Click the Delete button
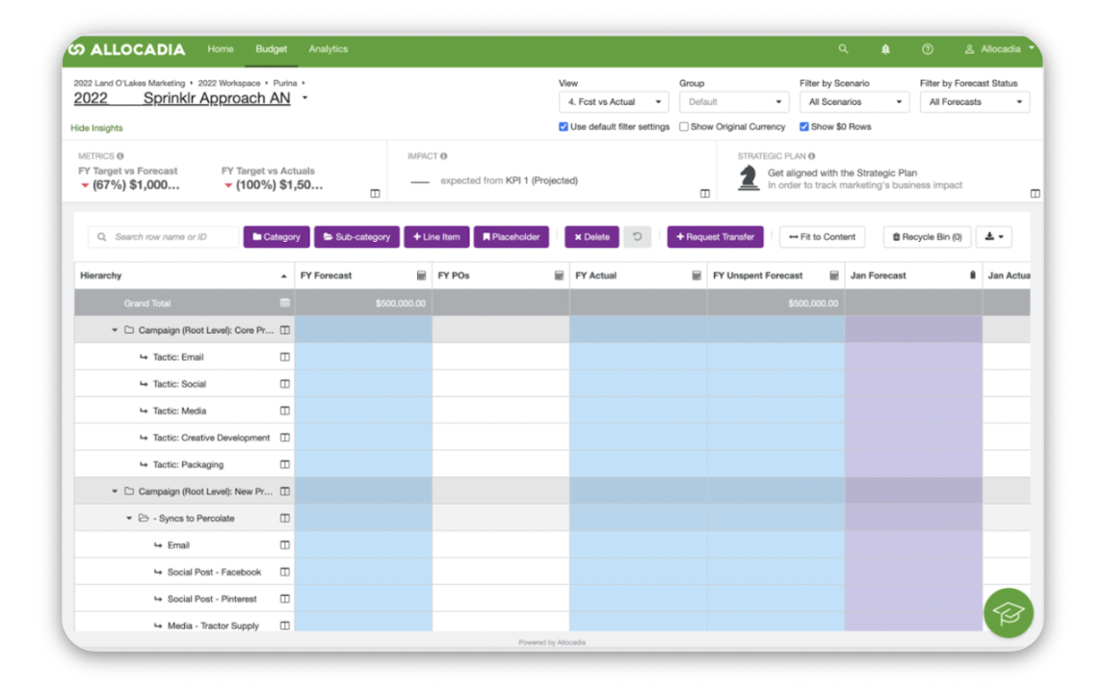The width and height of the screenshot is (1104, 694). point(592,237)
